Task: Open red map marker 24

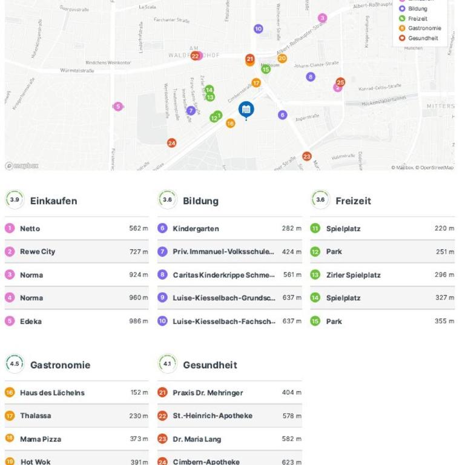Action: pyautogui.click(x=172, y=143)
